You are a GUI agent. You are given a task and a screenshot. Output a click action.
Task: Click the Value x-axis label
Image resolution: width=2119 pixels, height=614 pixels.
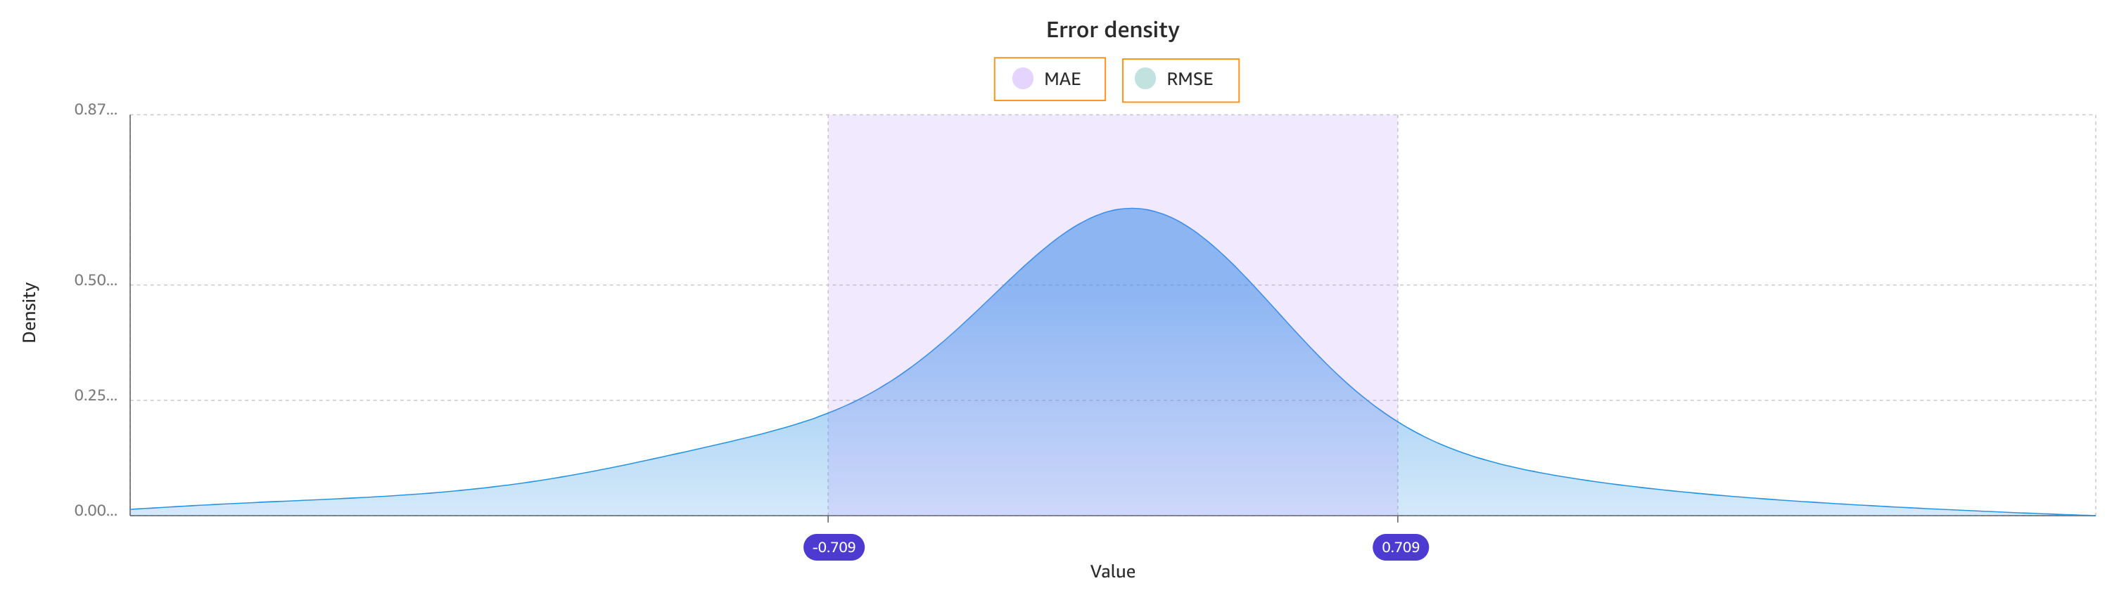[1112, 571]
